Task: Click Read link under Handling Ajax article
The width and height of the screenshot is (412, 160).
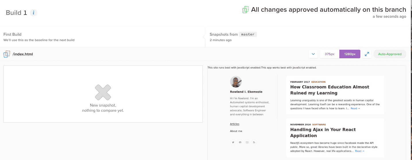Action: 359,151
